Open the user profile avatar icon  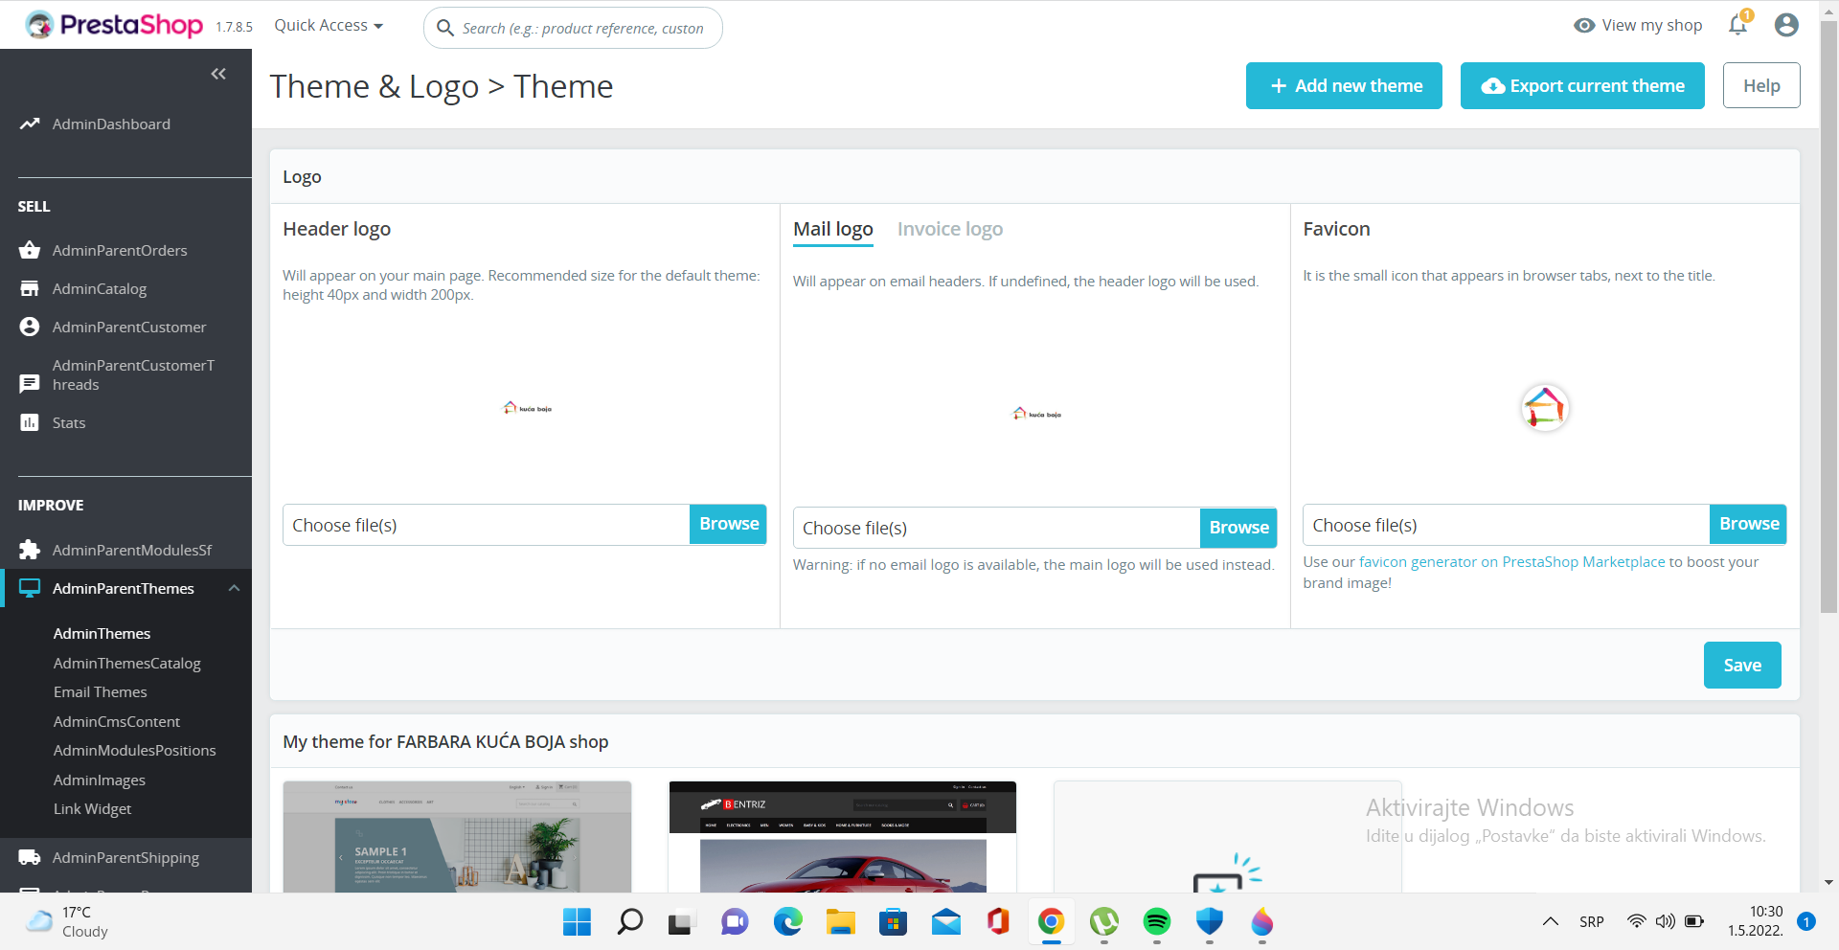pos(1786,25)
